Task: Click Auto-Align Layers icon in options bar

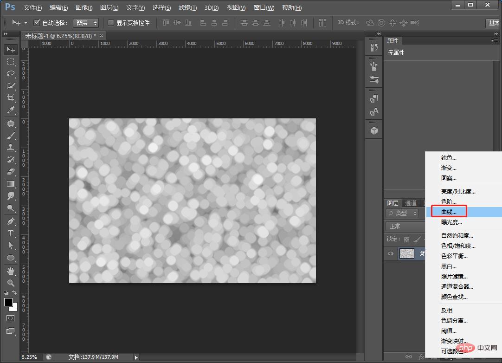Action: click(323, 23)
